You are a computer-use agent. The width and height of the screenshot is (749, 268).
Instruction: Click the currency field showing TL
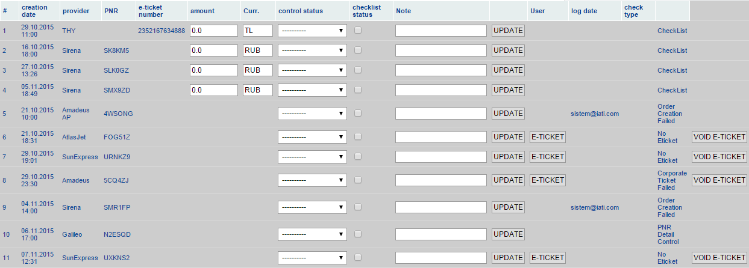click(258, 31)
